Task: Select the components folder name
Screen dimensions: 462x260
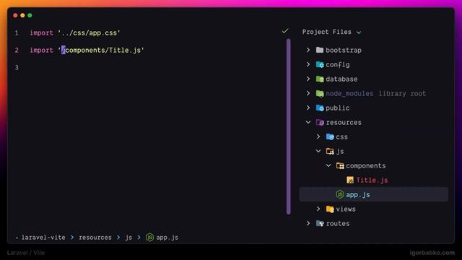Action: pyautogui.click(x=366, y=165)
